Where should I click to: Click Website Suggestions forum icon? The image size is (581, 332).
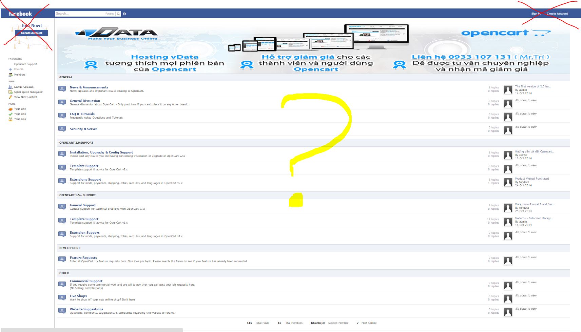pyautogui.click(x=62, y=311)
